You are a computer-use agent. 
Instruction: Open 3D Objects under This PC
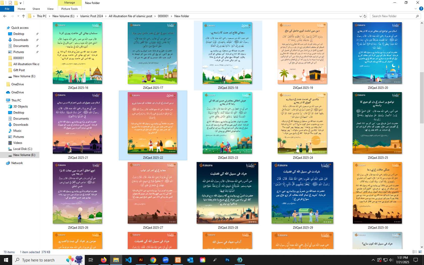click(x=20, y=107)
